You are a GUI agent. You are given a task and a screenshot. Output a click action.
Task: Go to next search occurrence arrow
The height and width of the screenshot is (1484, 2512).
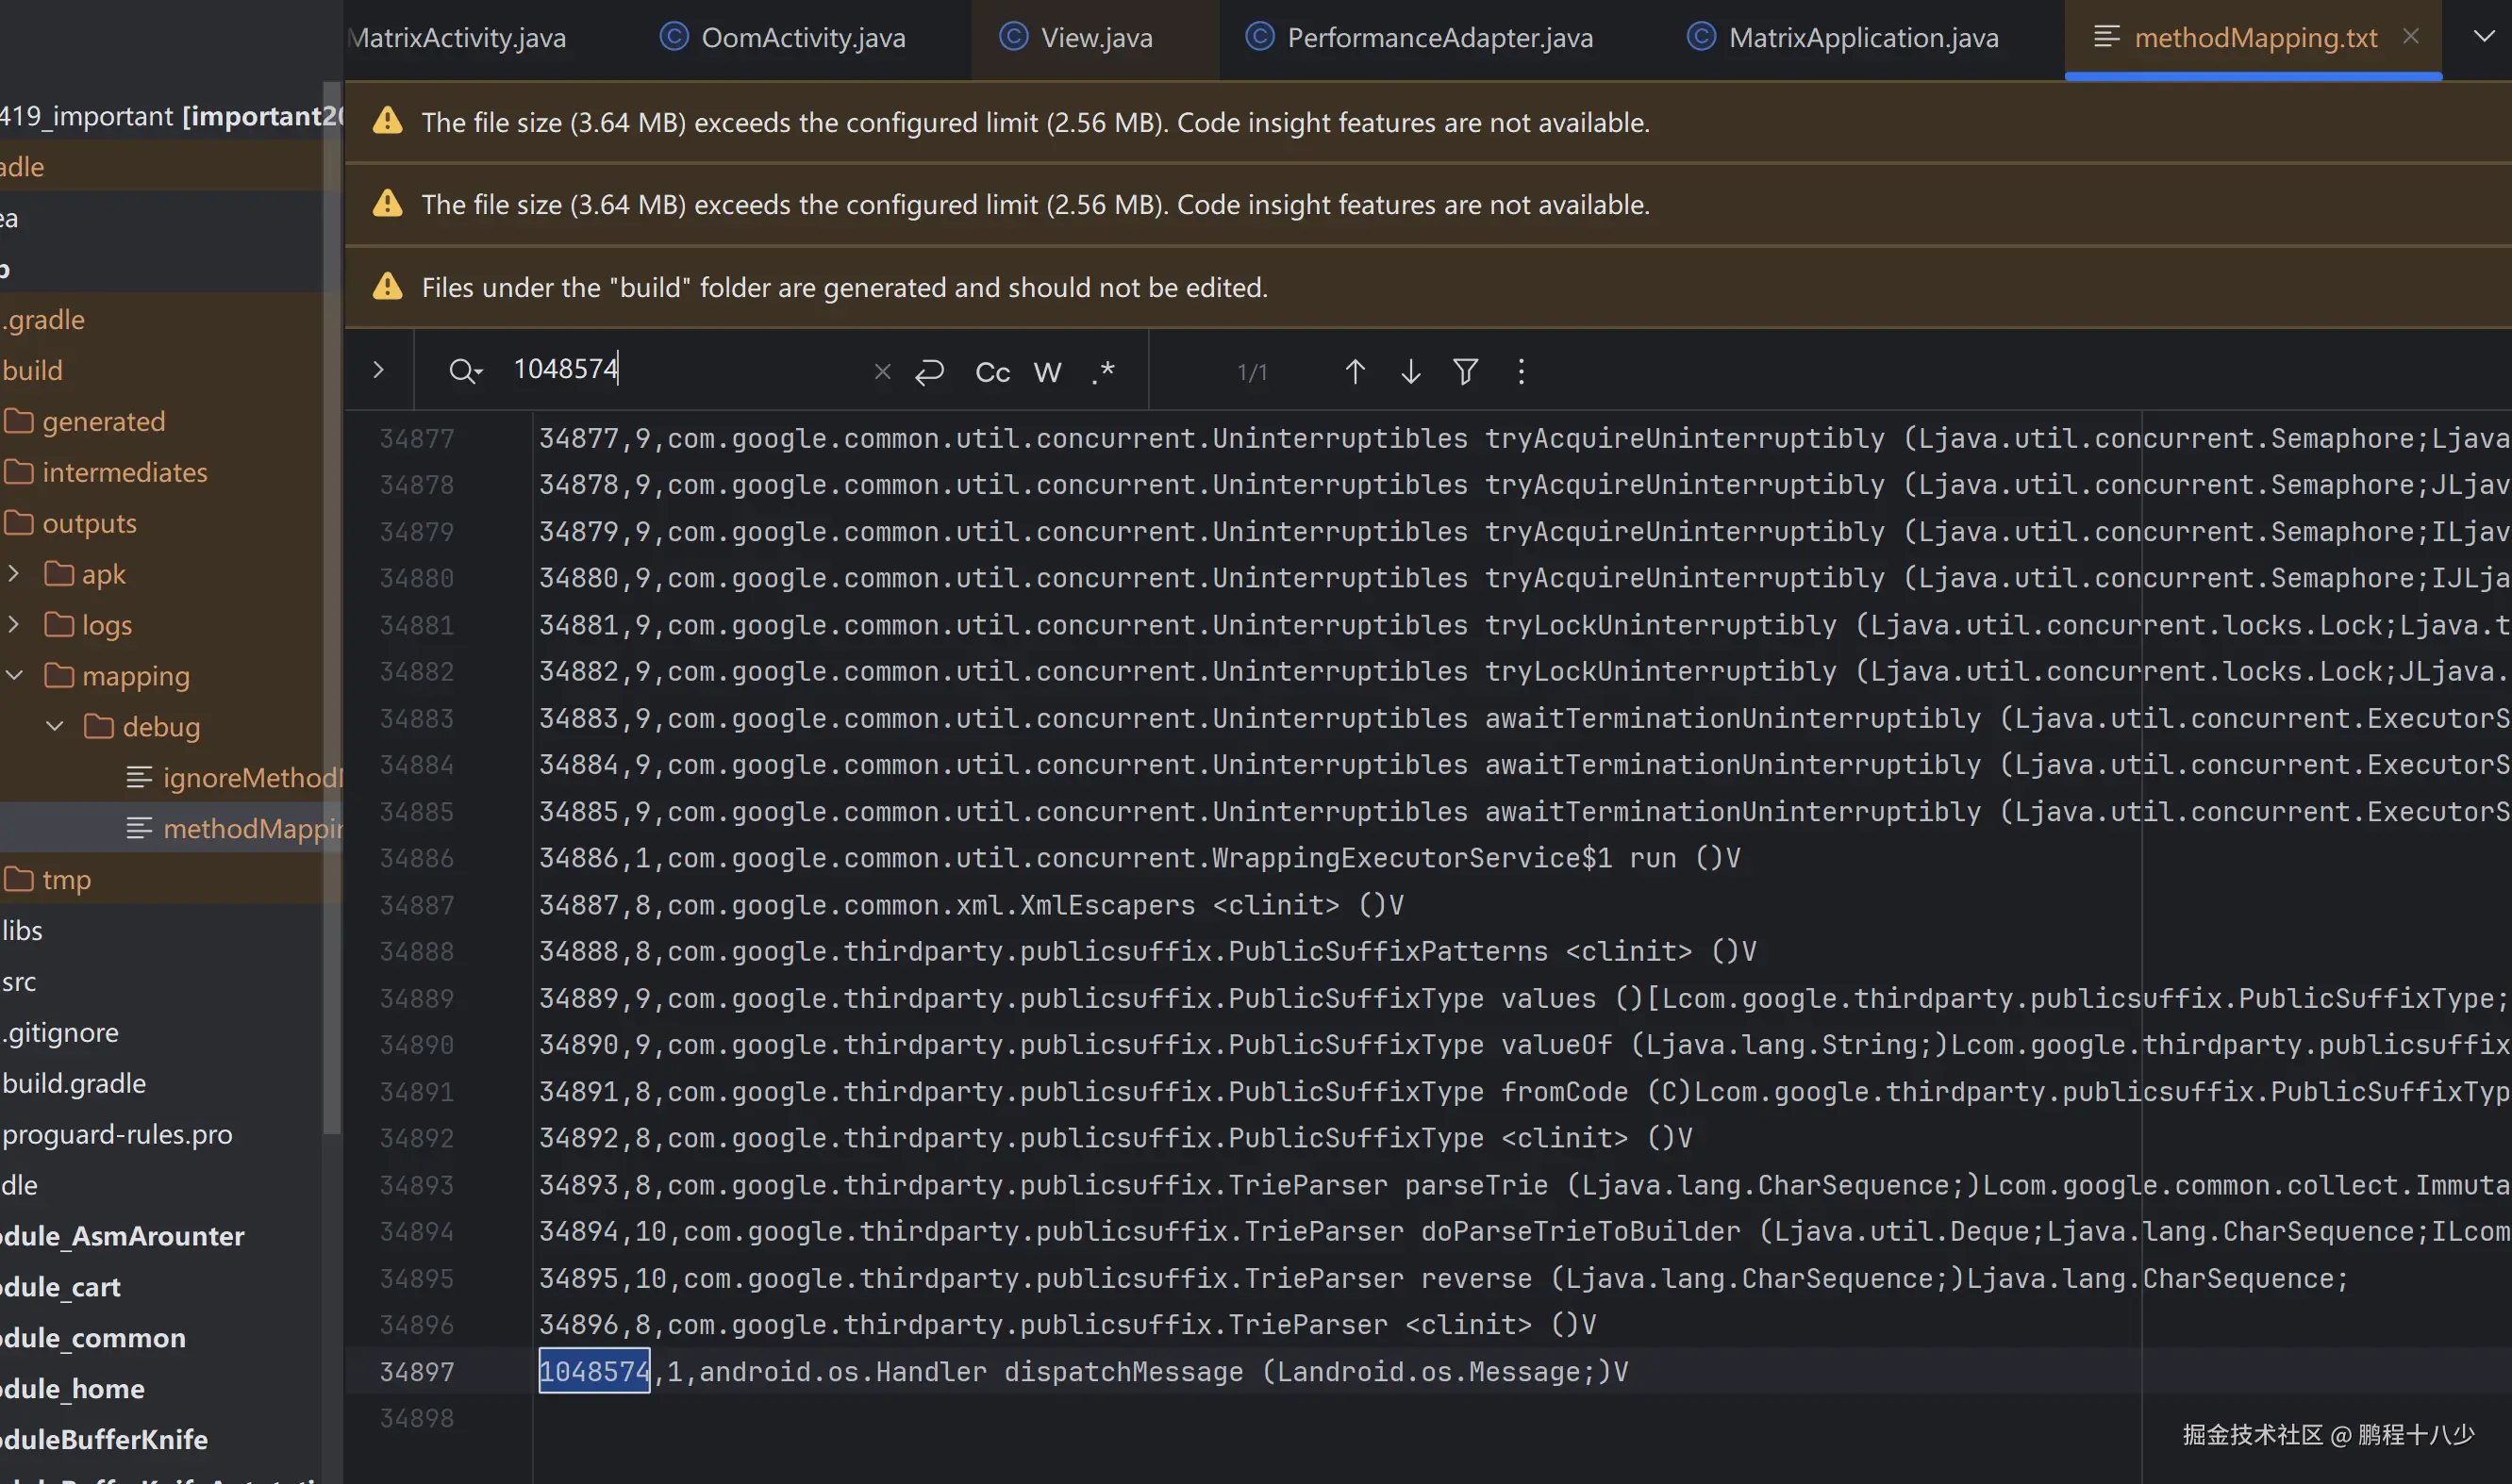coord(1410,372)
